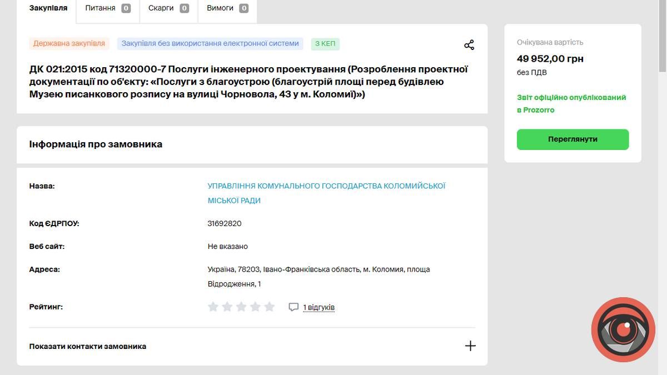Image resolution: width=667 pixels, height=375 pixels.
Task: Click the share icon
Action: click(x=469, y=44)
